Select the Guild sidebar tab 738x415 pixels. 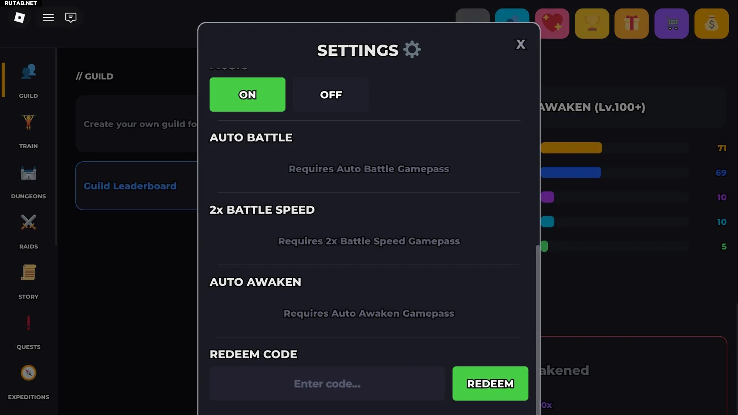pos(28,81)
